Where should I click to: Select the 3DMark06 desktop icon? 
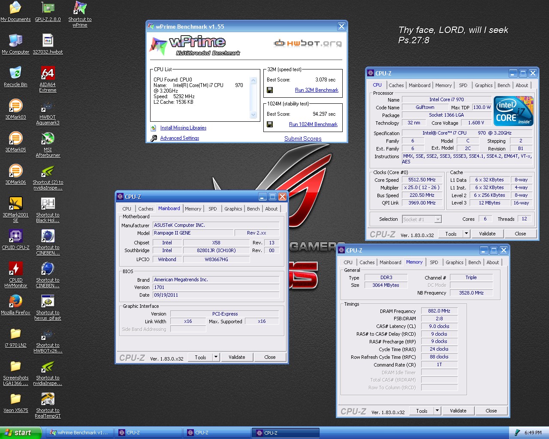(x=15, y=174)
